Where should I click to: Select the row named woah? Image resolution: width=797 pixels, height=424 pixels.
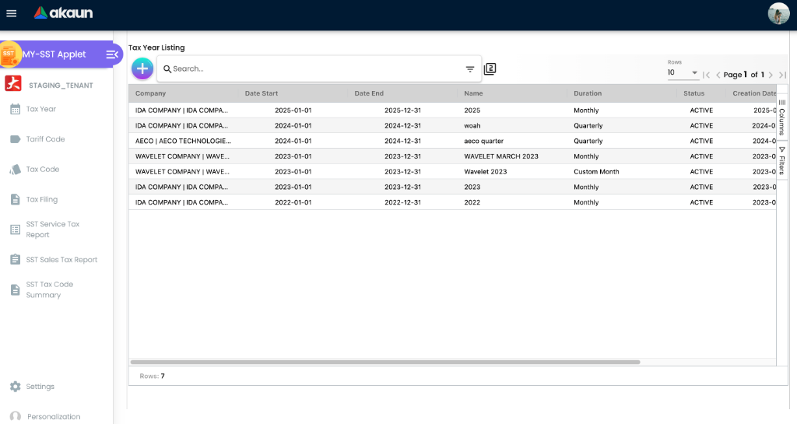[452, 125]
